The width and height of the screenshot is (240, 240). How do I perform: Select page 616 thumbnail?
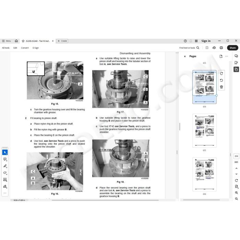(204, 174)
